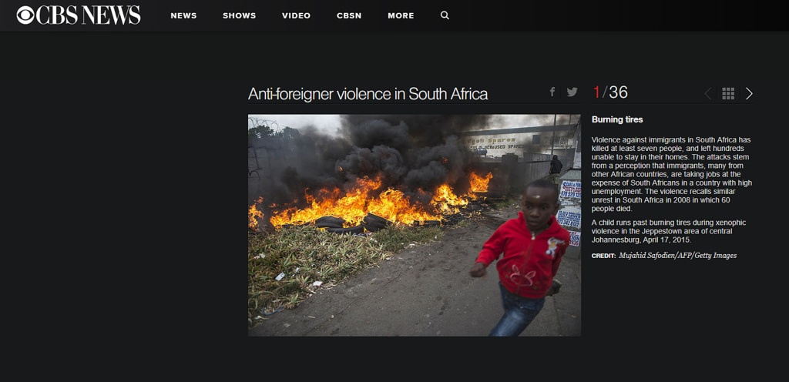789x382 pixels.
Task: Click the violence description paragraph text
Action: pos(672,174)
